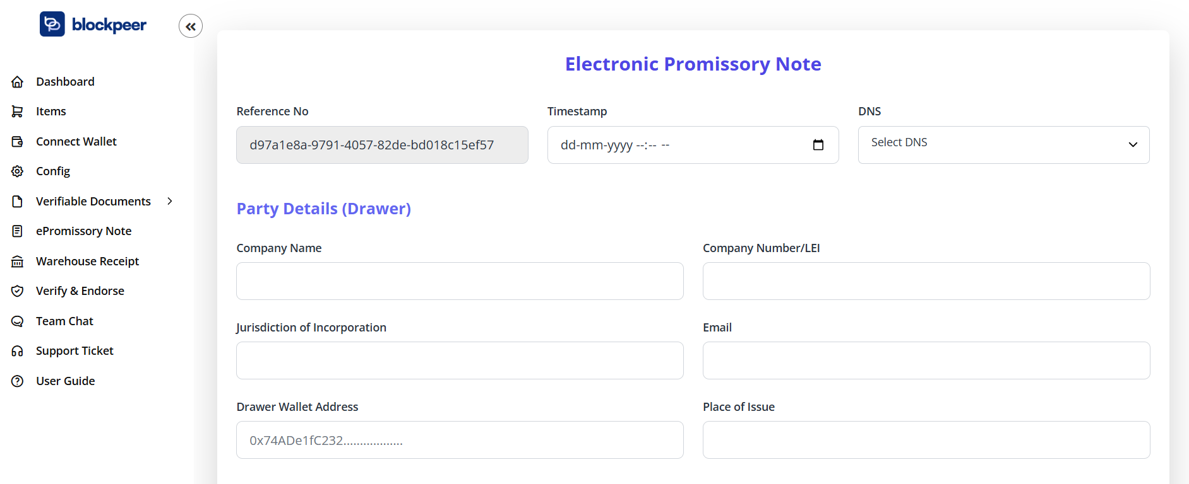Navigate to Dashboard from the sidebar
1189x484 pixels.
tap(65, 81)
